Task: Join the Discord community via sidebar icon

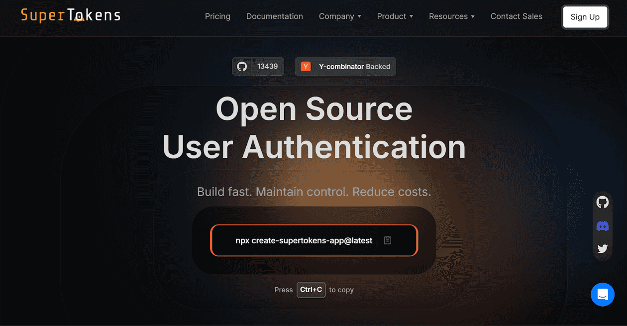Action: (603, 225)
